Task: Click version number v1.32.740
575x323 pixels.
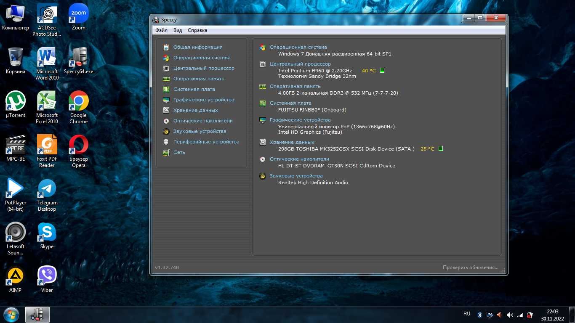Action: tap(167, 267)
